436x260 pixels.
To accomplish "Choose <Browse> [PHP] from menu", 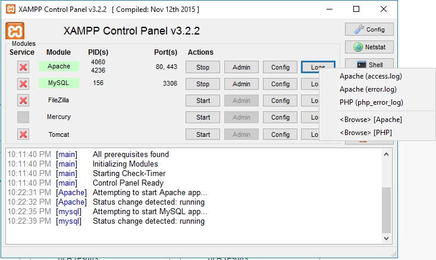I will (x=377, y=132).
